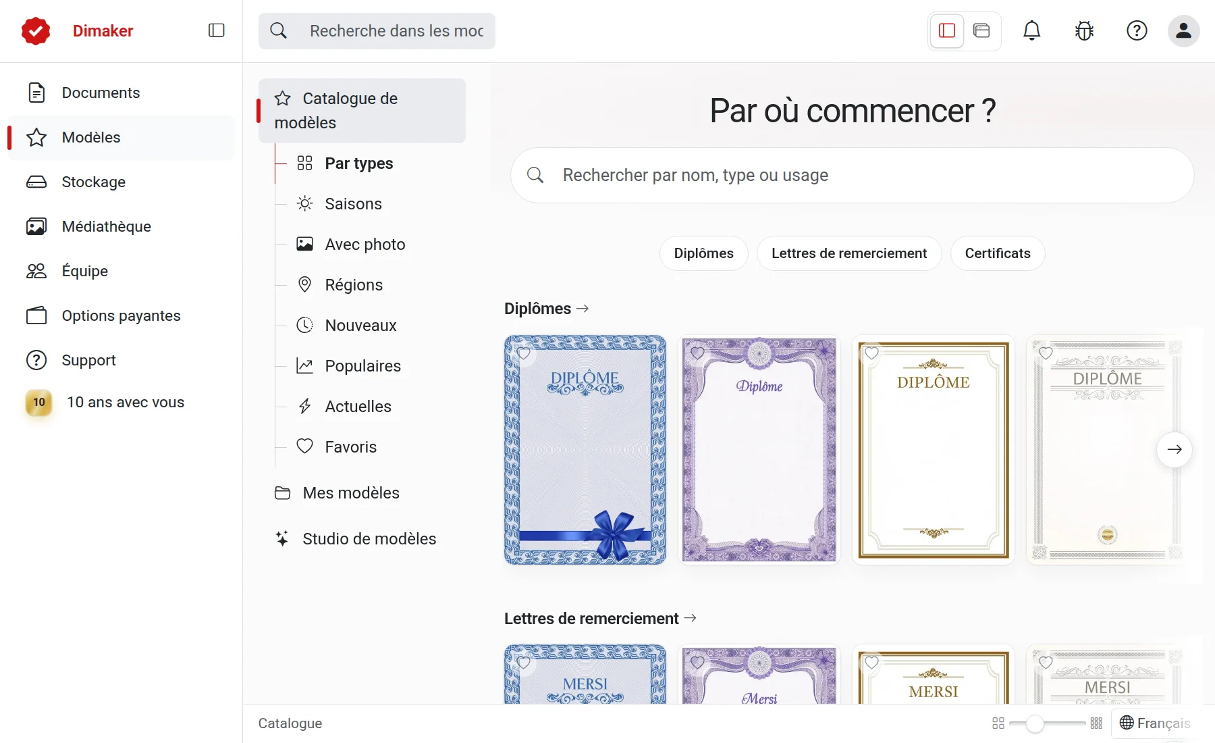Favorite the gold-framed MERSI template
The width and height of the screenshot is (1215, 743).
[871, 663]
